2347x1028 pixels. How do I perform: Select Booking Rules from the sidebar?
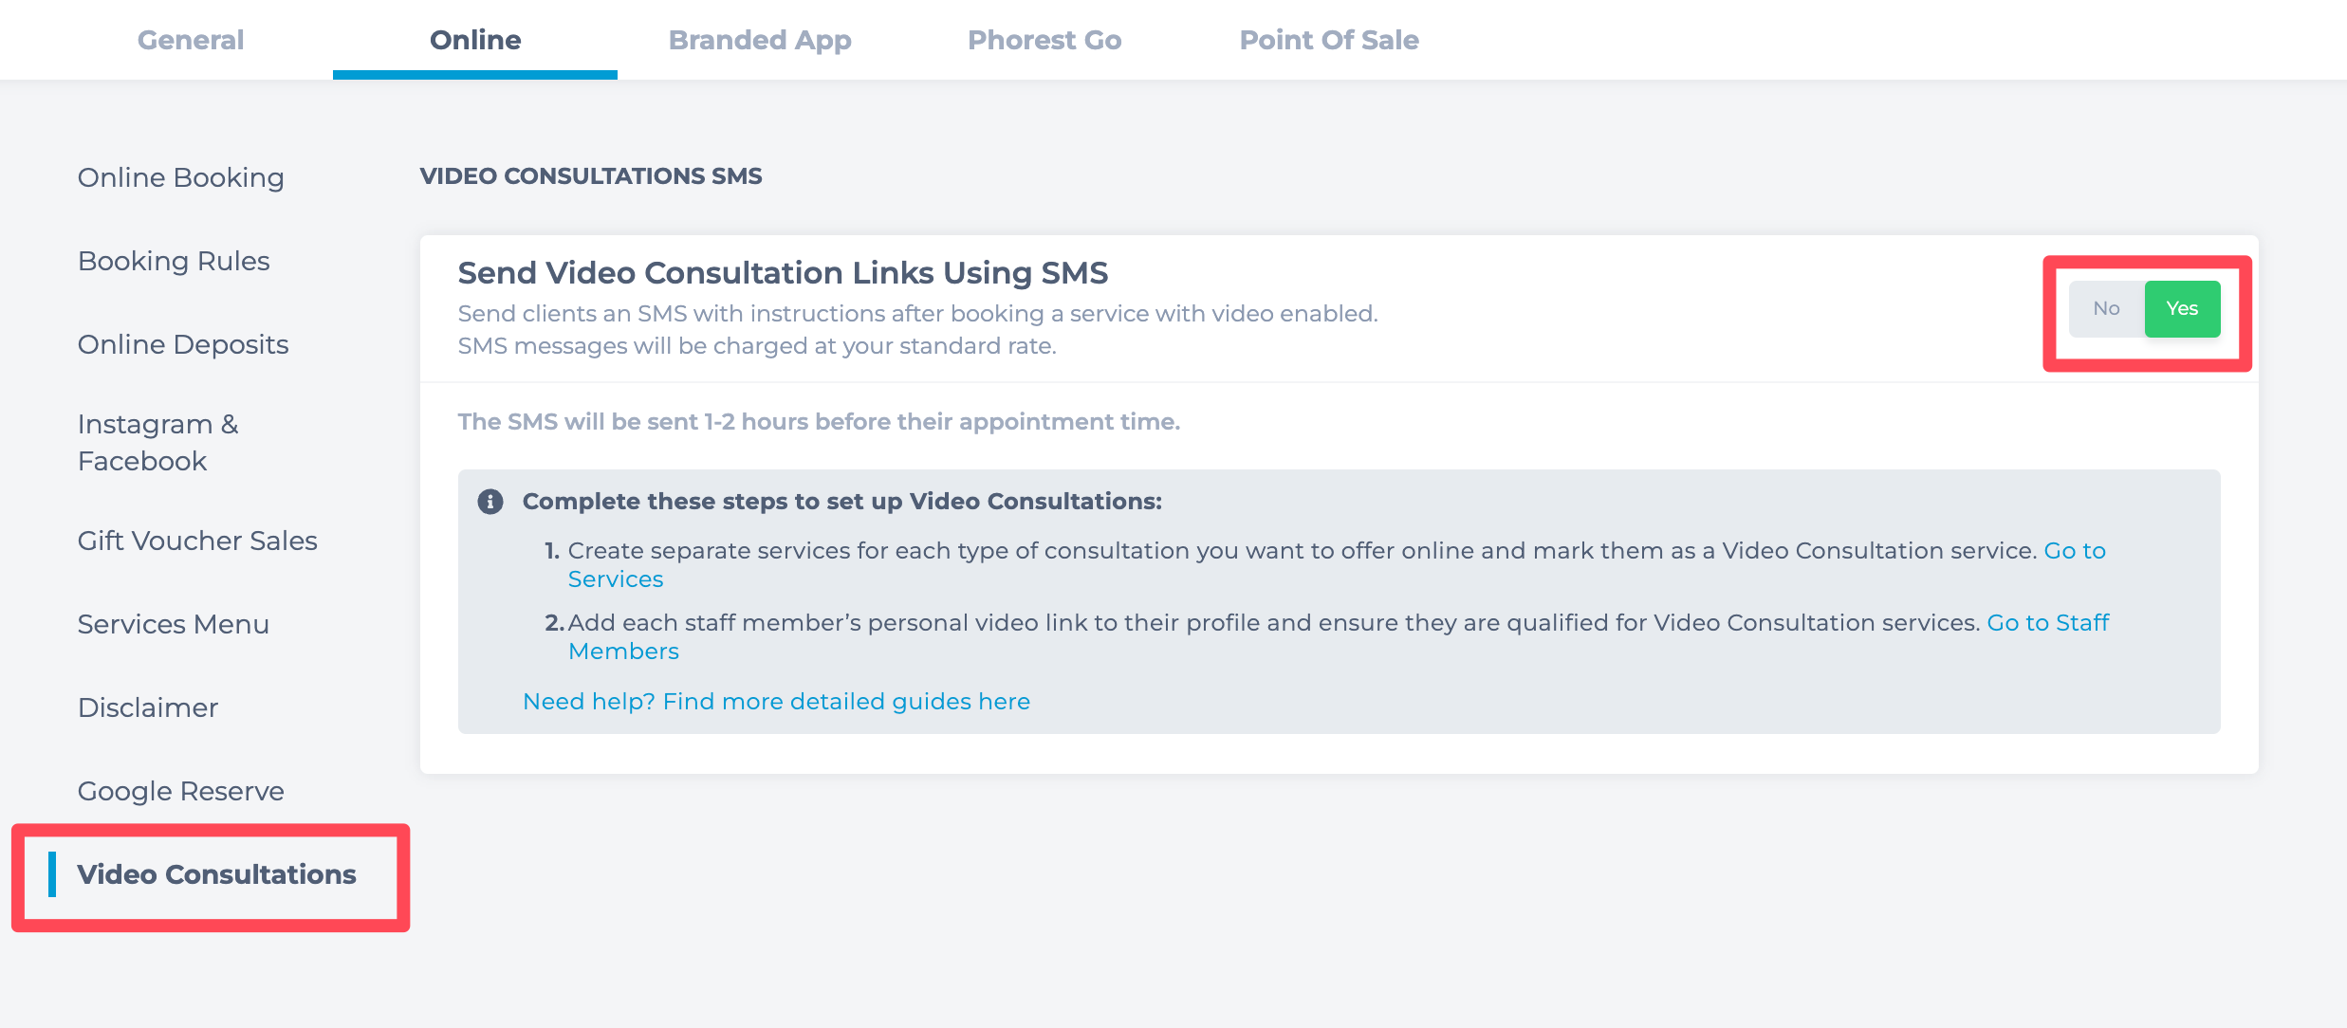[x=174, y=261]
